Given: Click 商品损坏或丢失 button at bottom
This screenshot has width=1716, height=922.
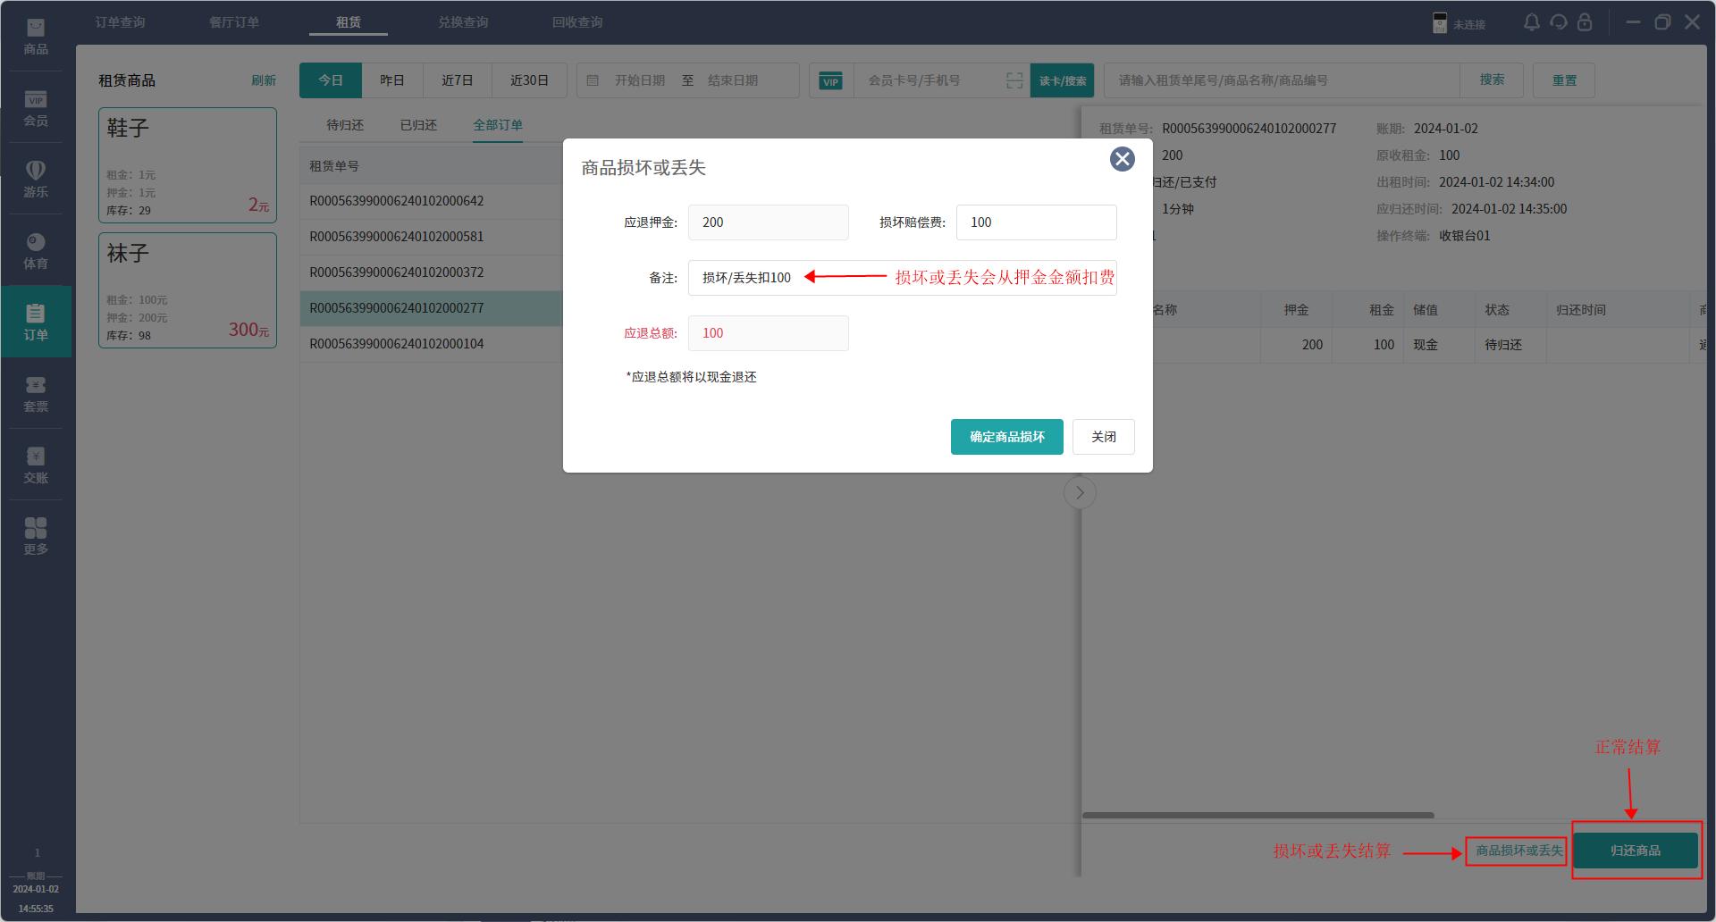Looking at the screenshot, I should [1518, 851].
